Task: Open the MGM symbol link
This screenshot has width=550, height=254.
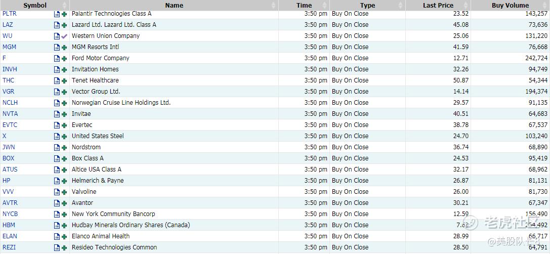Action: pos(9,47)
